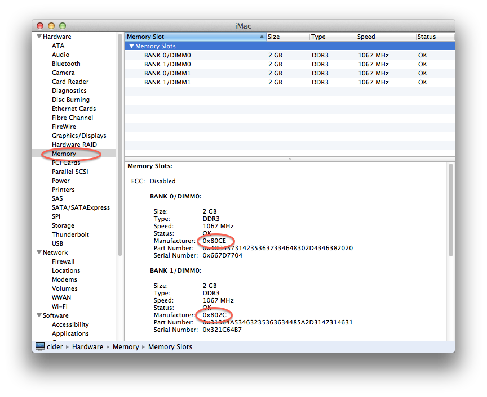Open the Card Reader entry
487x397 pixels.
(x=70, y=82)
